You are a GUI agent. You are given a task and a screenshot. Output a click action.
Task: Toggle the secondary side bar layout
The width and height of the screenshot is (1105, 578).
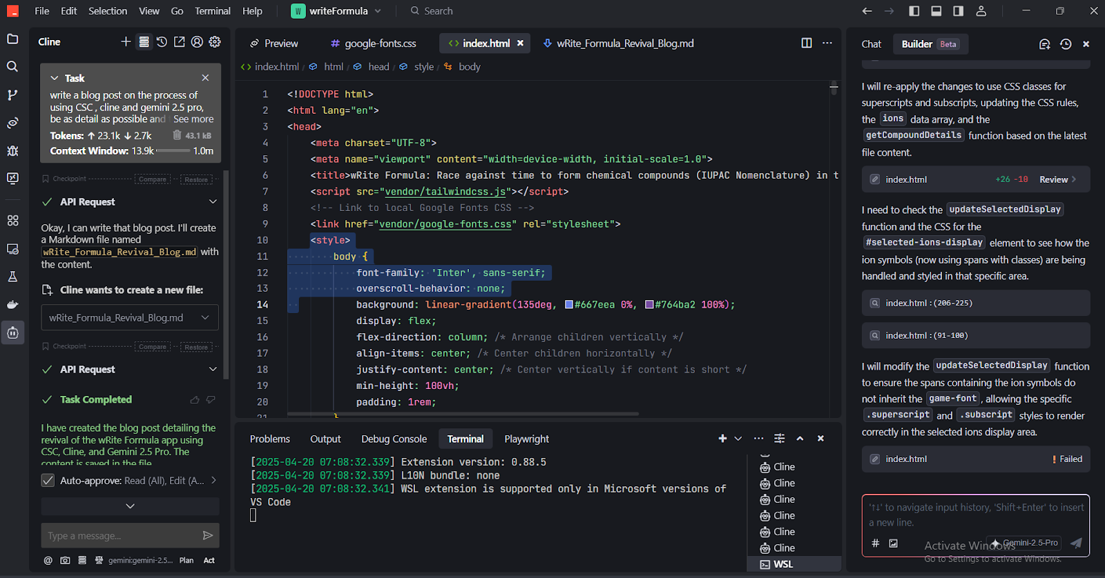point(959,11)
